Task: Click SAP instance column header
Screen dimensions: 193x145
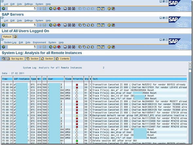Action: 22,79
